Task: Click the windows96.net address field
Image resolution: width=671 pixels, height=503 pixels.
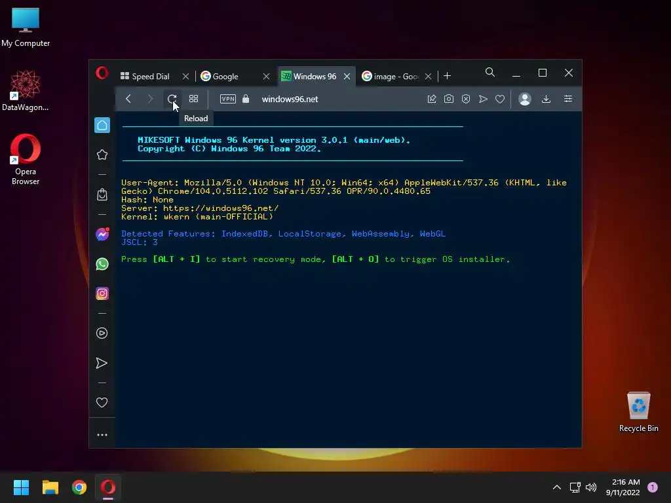Action: click(290, 99)
